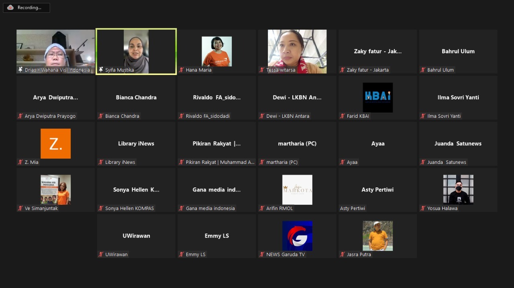Click the pin icon beside Syifa Mustika

coord(101,70)
